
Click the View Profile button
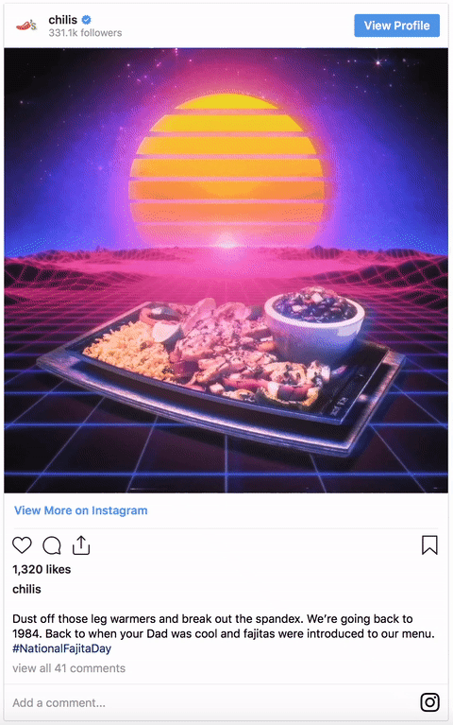[396, 26]
